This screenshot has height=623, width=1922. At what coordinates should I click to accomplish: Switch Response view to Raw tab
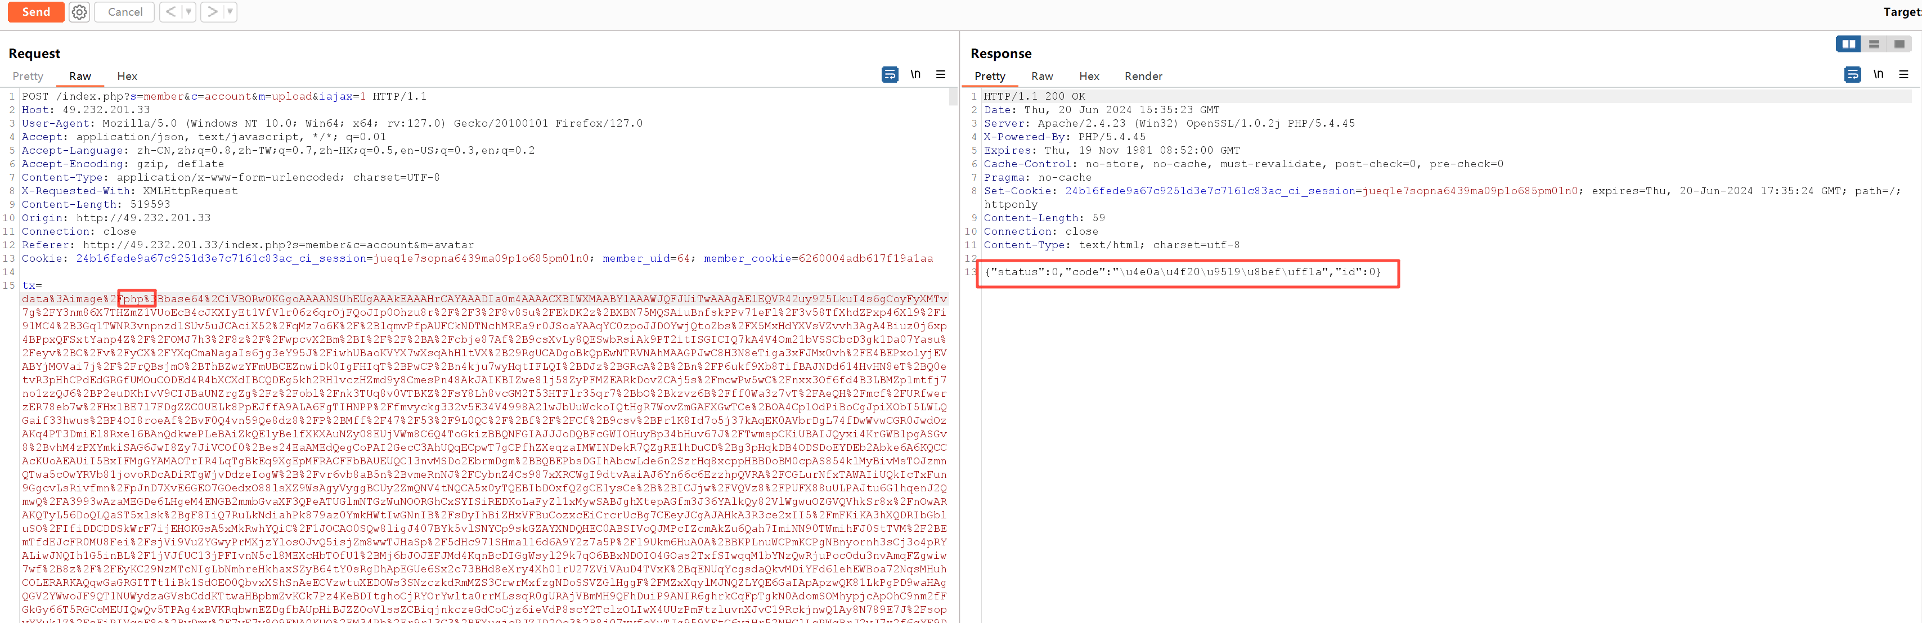pyautogui.click(x=1041, y=76)
